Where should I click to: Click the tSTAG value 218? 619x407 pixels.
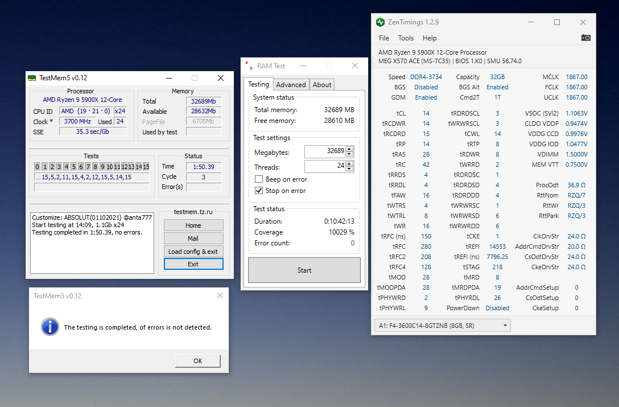(x=497, y=267)
